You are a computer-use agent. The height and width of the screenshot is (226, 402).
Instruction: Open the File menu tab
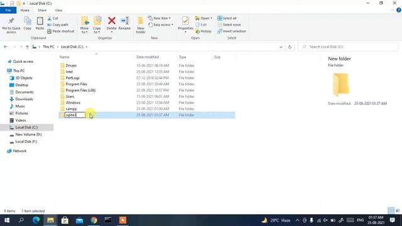[x=8, y=10]
